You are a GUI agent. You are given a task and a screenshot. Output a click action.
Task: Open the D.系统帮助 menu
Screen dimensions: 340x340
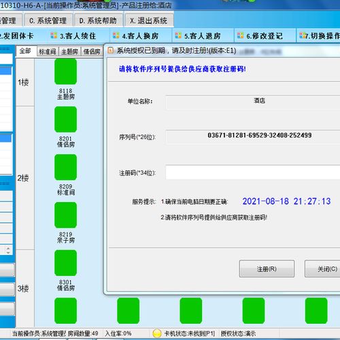pyautogui.click(x=98, y=20)
